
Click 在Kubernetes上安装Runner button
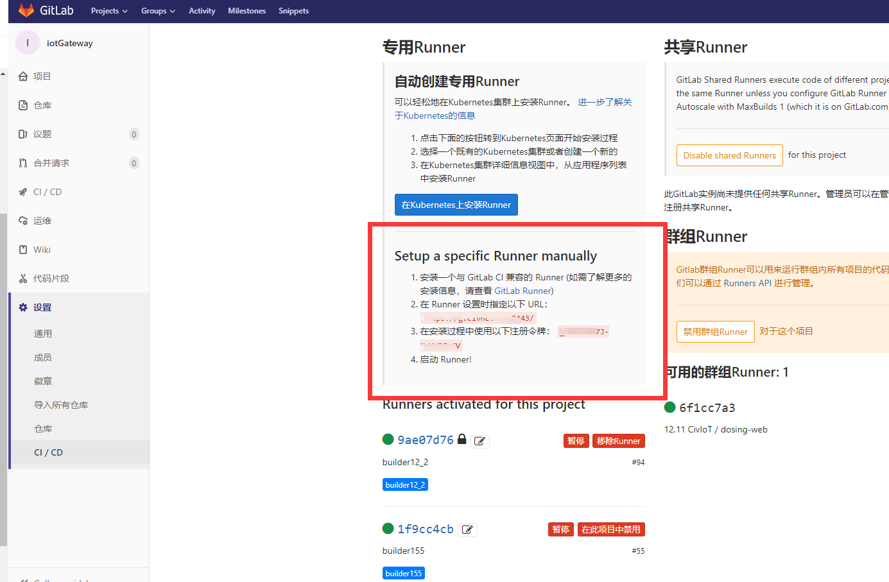coord(456,205)
